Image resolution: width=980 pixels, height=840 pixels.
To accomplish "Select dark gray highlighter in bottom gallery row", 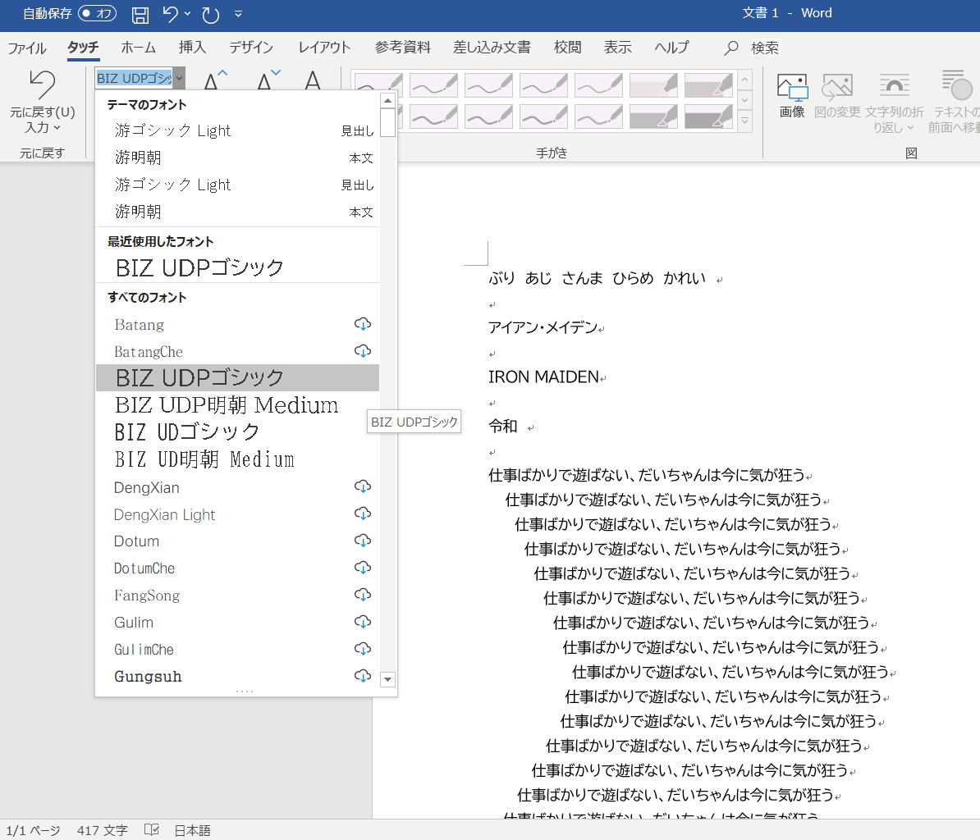I will 709,116.
